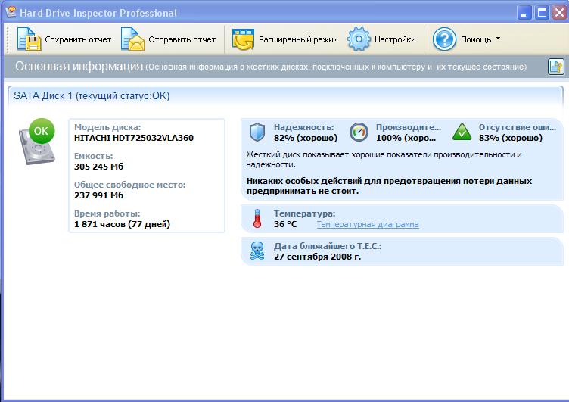
Task: Click uptime 1 871 часов (77 дней)
Action: click(x=122, y=224)
